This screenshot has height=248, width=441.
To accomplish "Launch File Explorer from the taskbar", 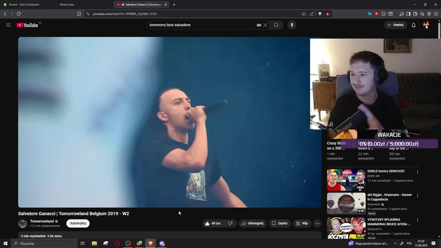I will pos(94,244).
